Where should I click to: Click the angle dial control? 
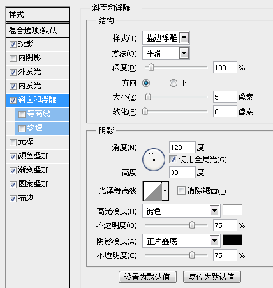coord(154,160)
